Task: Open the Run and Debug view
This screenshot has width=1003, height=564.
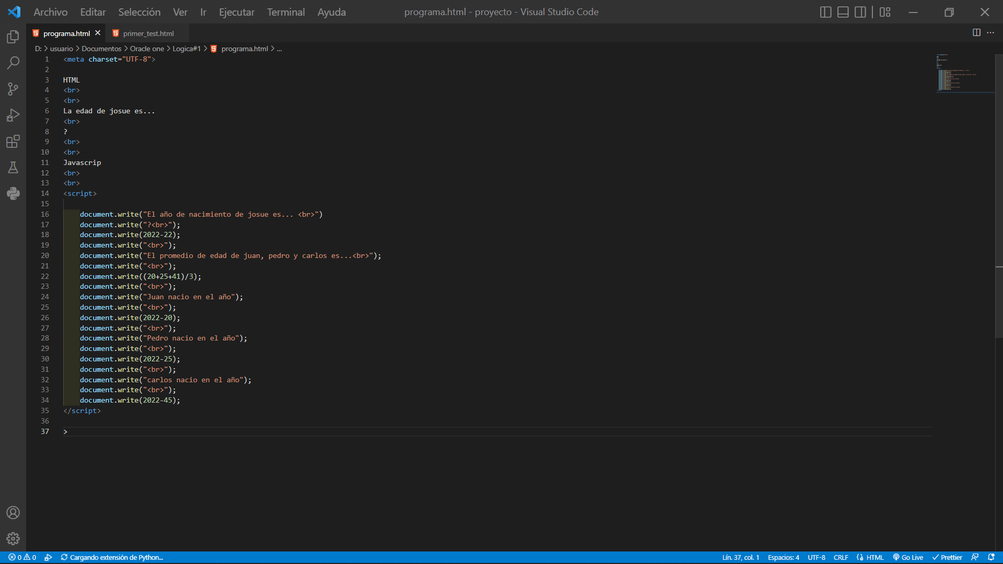Action: (13, 115)
